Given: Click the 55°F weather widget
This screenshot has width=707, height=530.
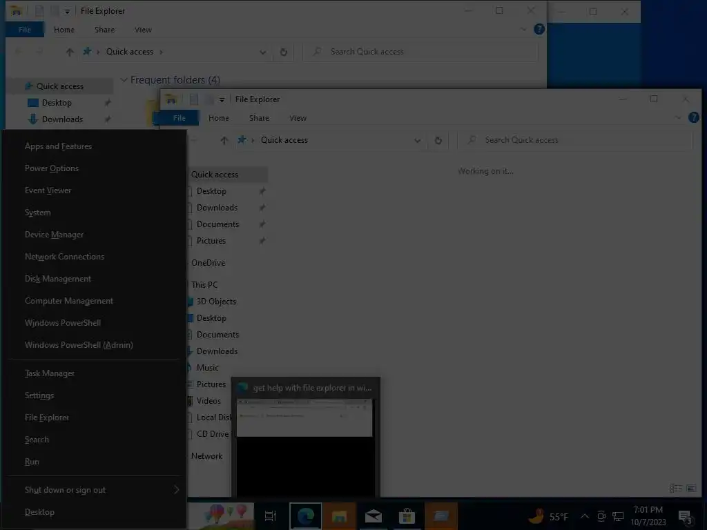Looking at the screenshot, I should coord(548,516).
